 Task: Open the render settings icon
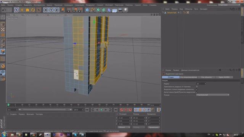click(x=80, y=10)
